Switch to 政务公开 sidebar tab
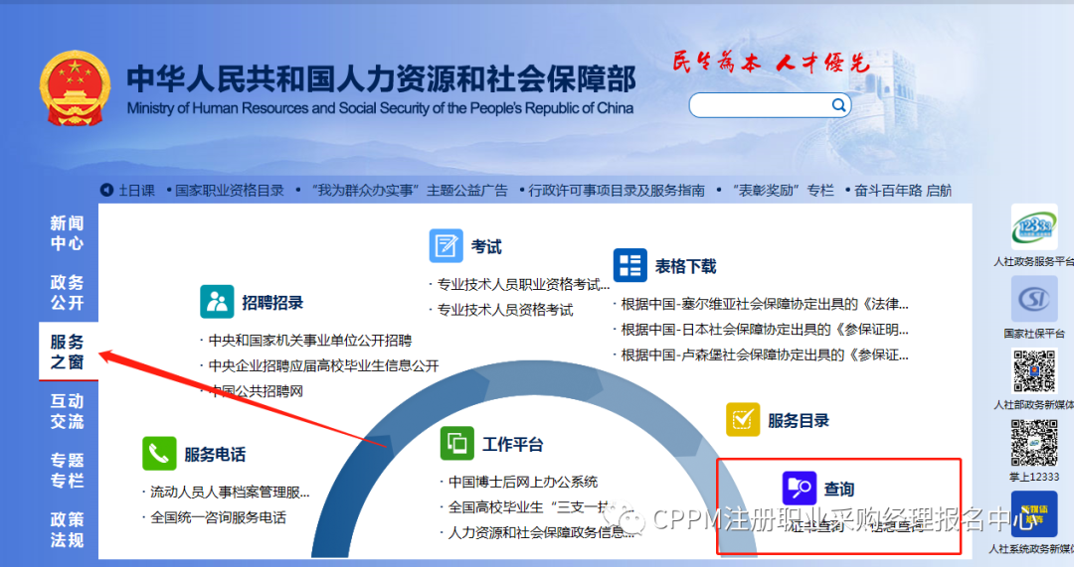 point(68,292)
